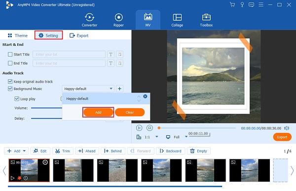Image resolution: width=296 pixels, height=191 pixels.
Task: Open the Collage module
Action: [x=177, y=20]
